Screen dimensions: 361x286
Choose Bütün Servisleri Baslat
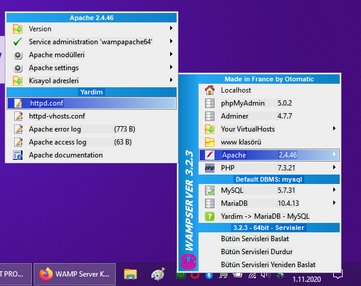(269, 239)
